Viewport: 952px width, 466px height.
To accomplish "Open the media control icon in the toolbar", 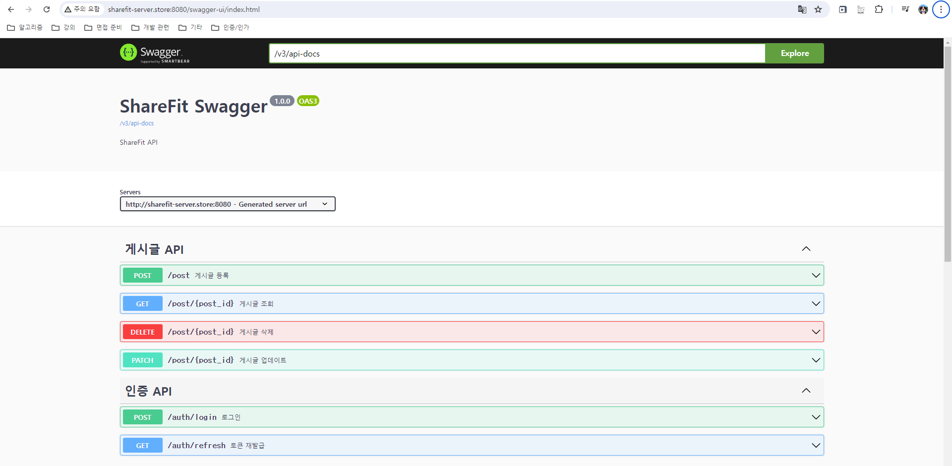I will point(905,9).
